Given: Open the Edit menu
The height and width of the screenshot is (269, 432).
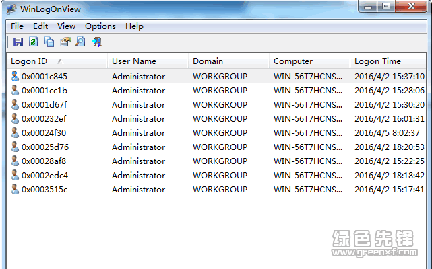Looking at the screenshot, I should [40, 26].
